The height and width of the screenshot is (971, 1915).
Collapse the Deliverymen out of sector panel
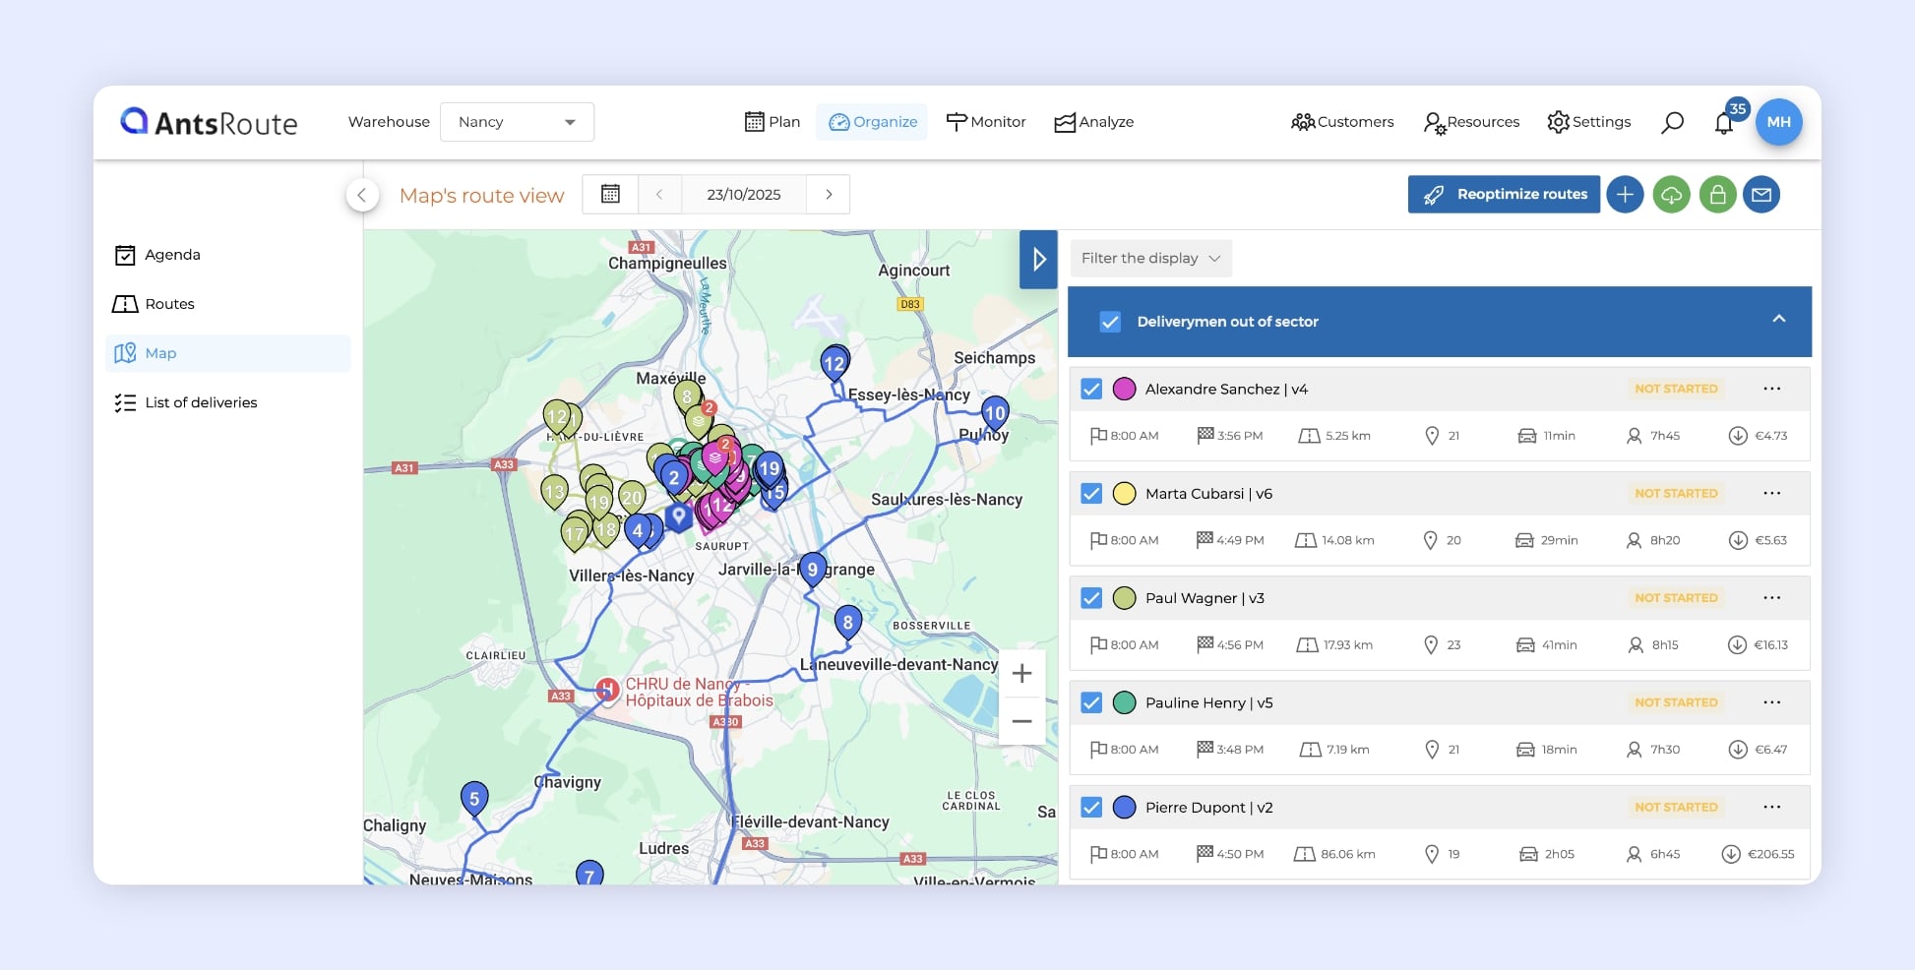click(1778, 320)
